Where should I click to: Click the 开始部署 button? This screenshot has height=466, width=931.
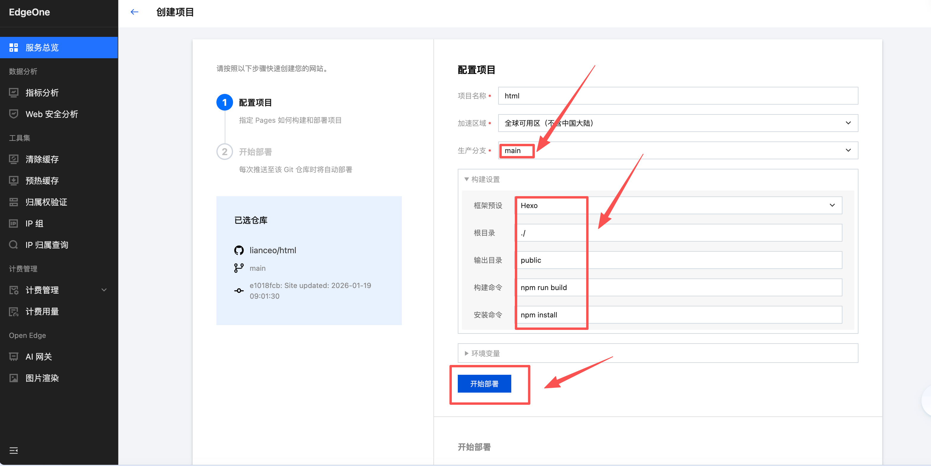coord(484,384)
